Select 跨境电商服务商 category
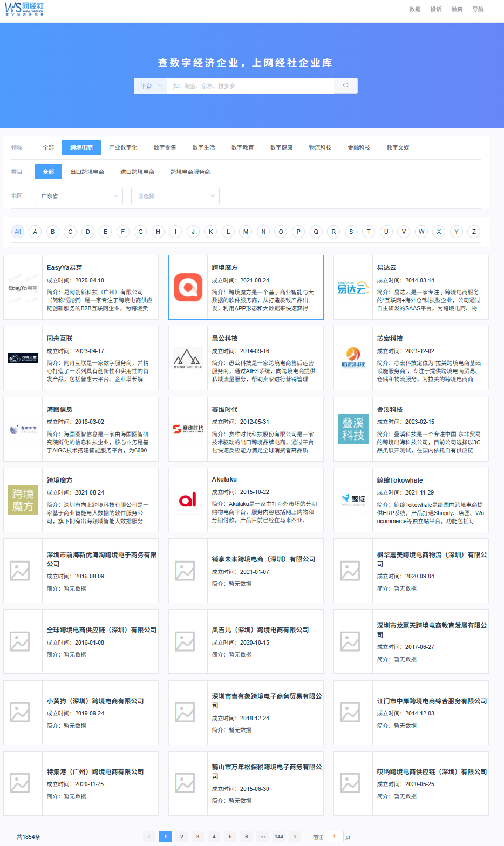Image resolution: width=504 pixels, height=846 pixels. [x=190, y=172]
